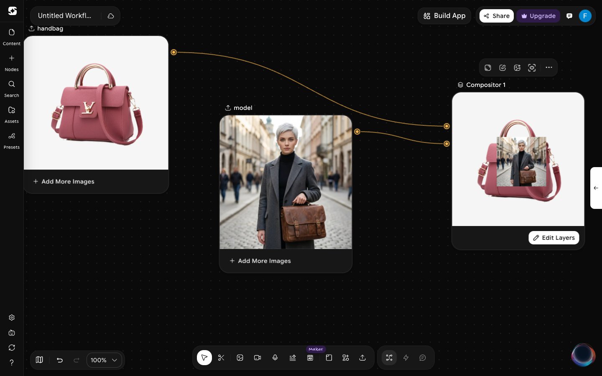Image resolution: width=602 pixels, height=376 pixels.
Task: Click the Compositor image generate icon
Action: [x=517, y=68]
